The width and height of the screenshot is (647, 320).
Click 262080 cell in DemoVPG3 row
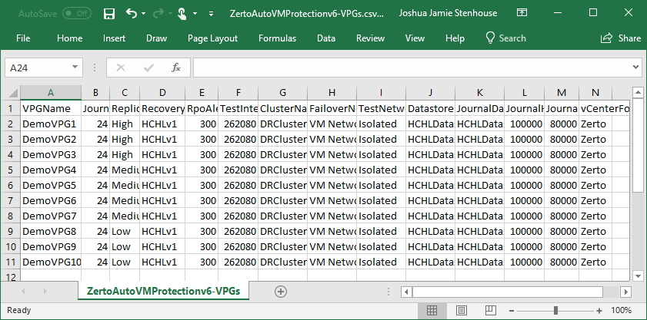pos(238,155)
